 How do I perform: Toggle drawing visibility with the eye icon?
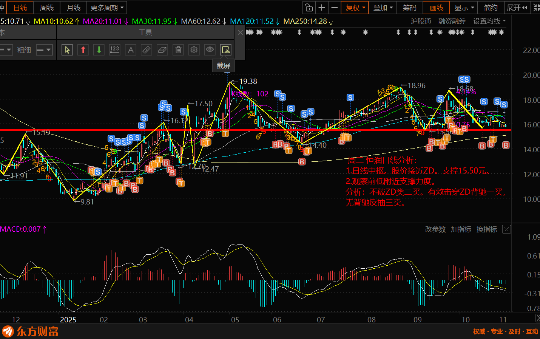pos(210,50)
